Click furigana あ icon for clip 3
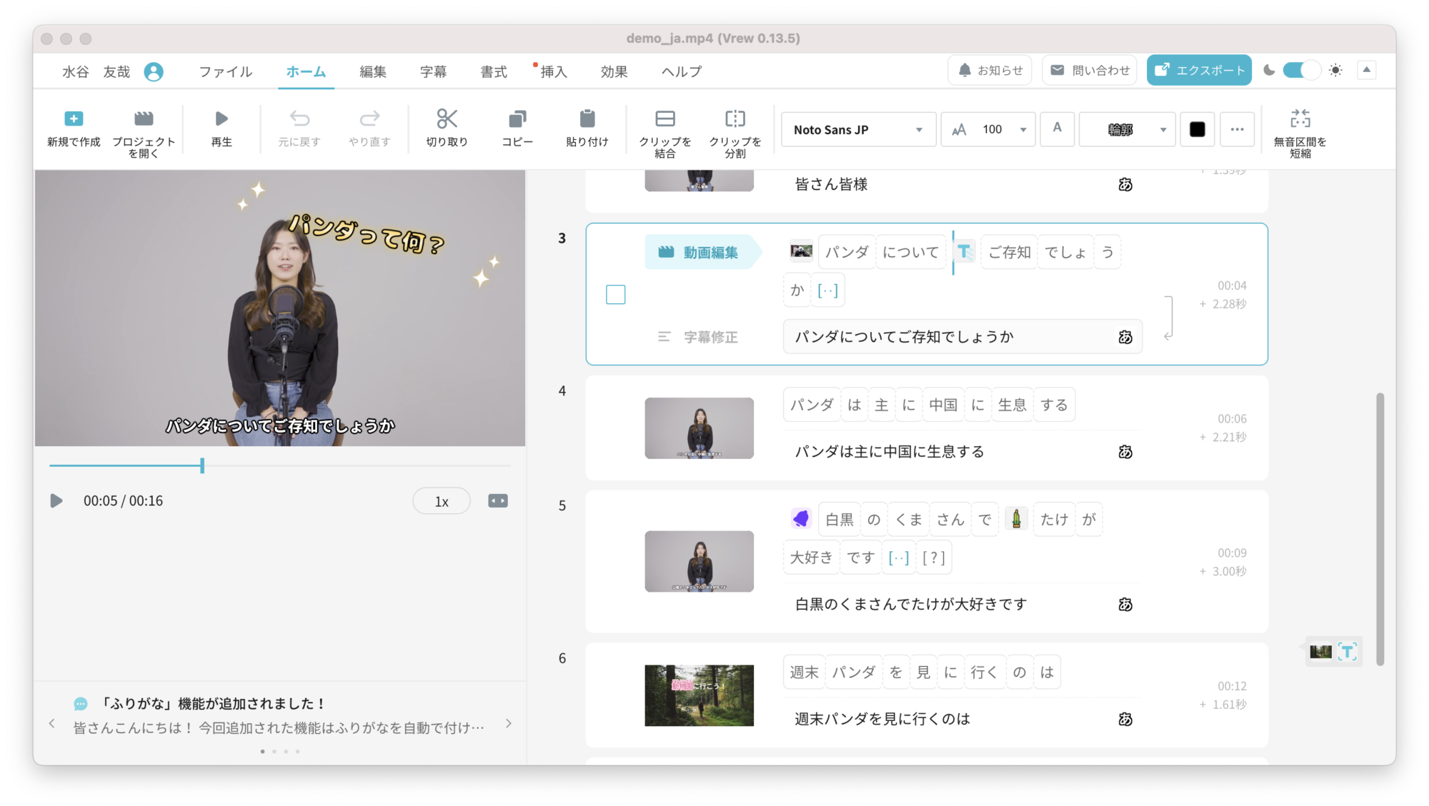Viewport: 1429px width, 806px height. [x=1125, y=337]
